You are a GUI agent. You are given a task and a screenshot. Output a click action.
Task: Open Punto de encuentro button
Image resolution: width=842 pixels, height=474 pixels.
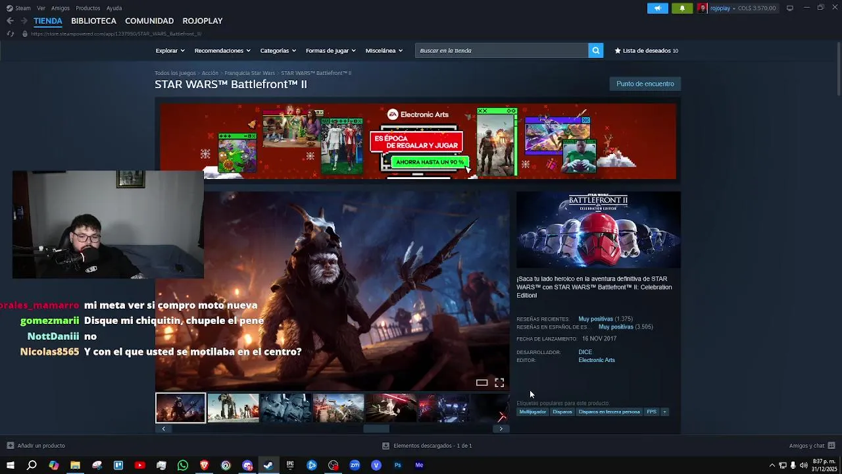[645, 84]
